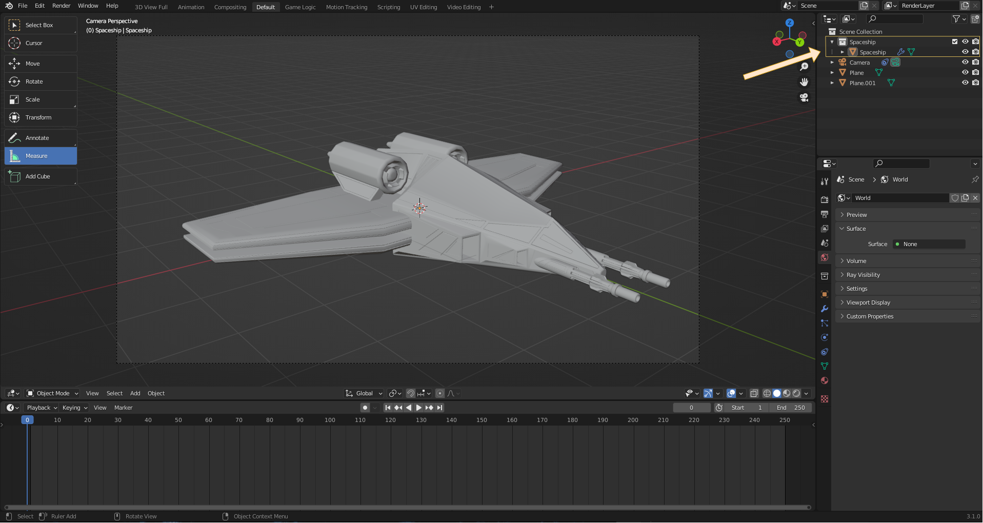This screenshot has height=523, width=983.
Task: Click the Surface None shader button
Action: coord(929,244)
